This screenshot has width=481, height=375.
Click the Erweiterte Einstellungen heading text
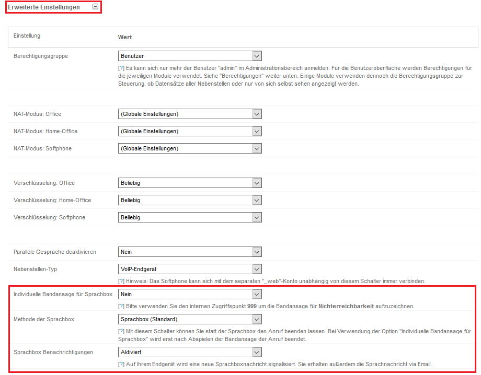pos(44,7)
